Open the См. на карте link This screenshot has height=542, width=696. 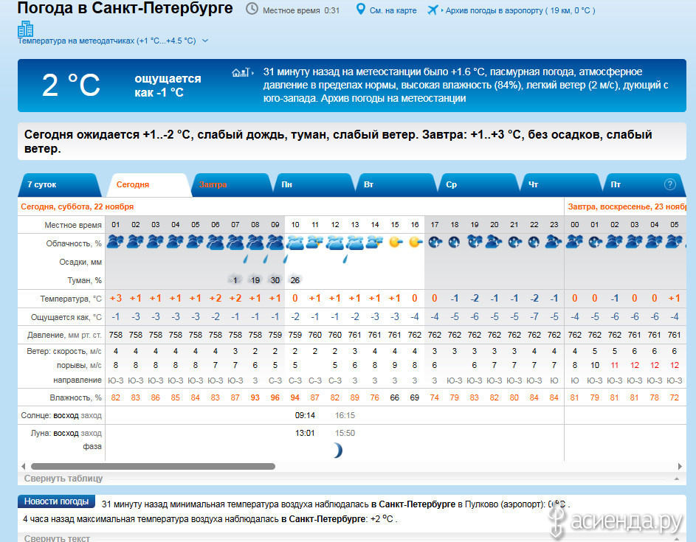pyautogui.click(x=393, y=10)
